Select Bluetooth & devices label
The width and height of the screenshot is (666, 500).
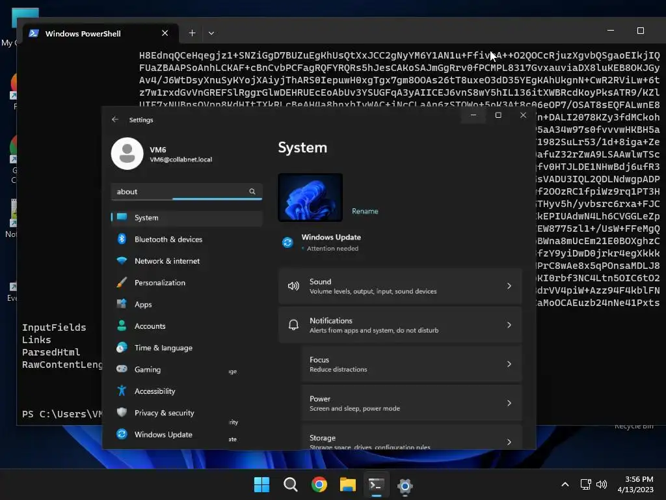tap(168, 240)
